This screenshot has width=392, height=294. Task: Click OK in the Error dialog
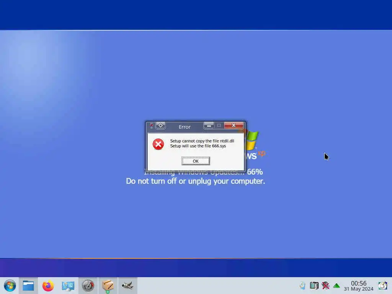pyautogui.click(x=196, y=161)
